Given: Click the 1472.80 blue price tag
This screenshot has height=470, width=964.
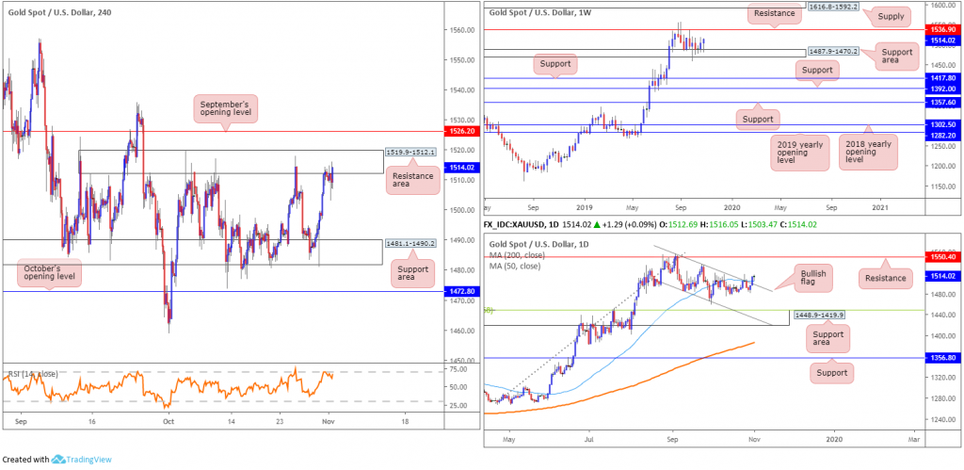Looking at the screenshot, I should 459,293.
